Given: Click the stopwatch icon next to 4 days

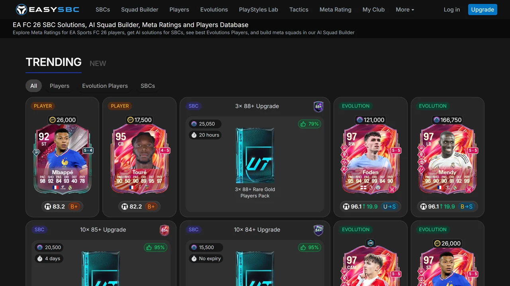Looking at the screenshot, I should pyautogui.click(x=40, y=259).
